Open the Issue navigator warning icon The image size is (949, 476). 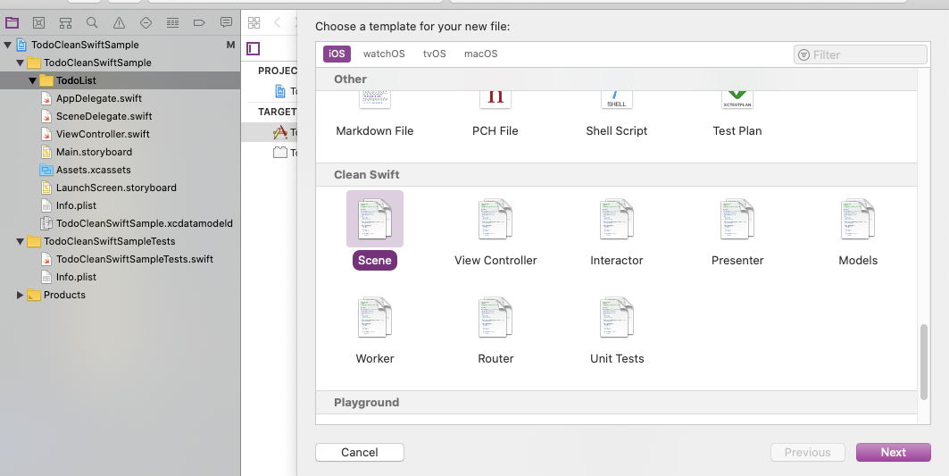point(120,23)
